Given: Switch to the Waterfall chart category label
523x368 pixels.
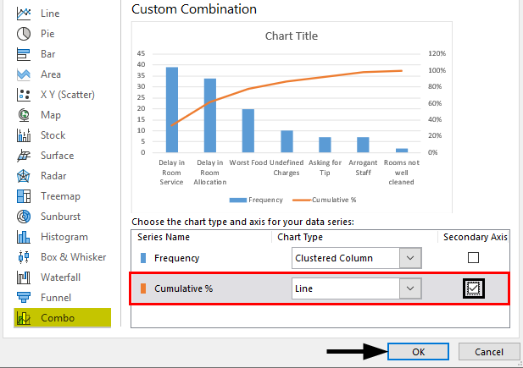Looking at the screenshot, I should pos(61,277).
